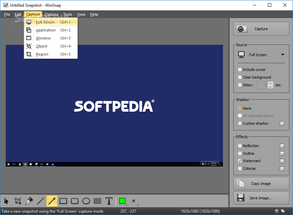This screenshot has width=293, height=215.
Task: Open the File menu
Action: click(7, 14)
